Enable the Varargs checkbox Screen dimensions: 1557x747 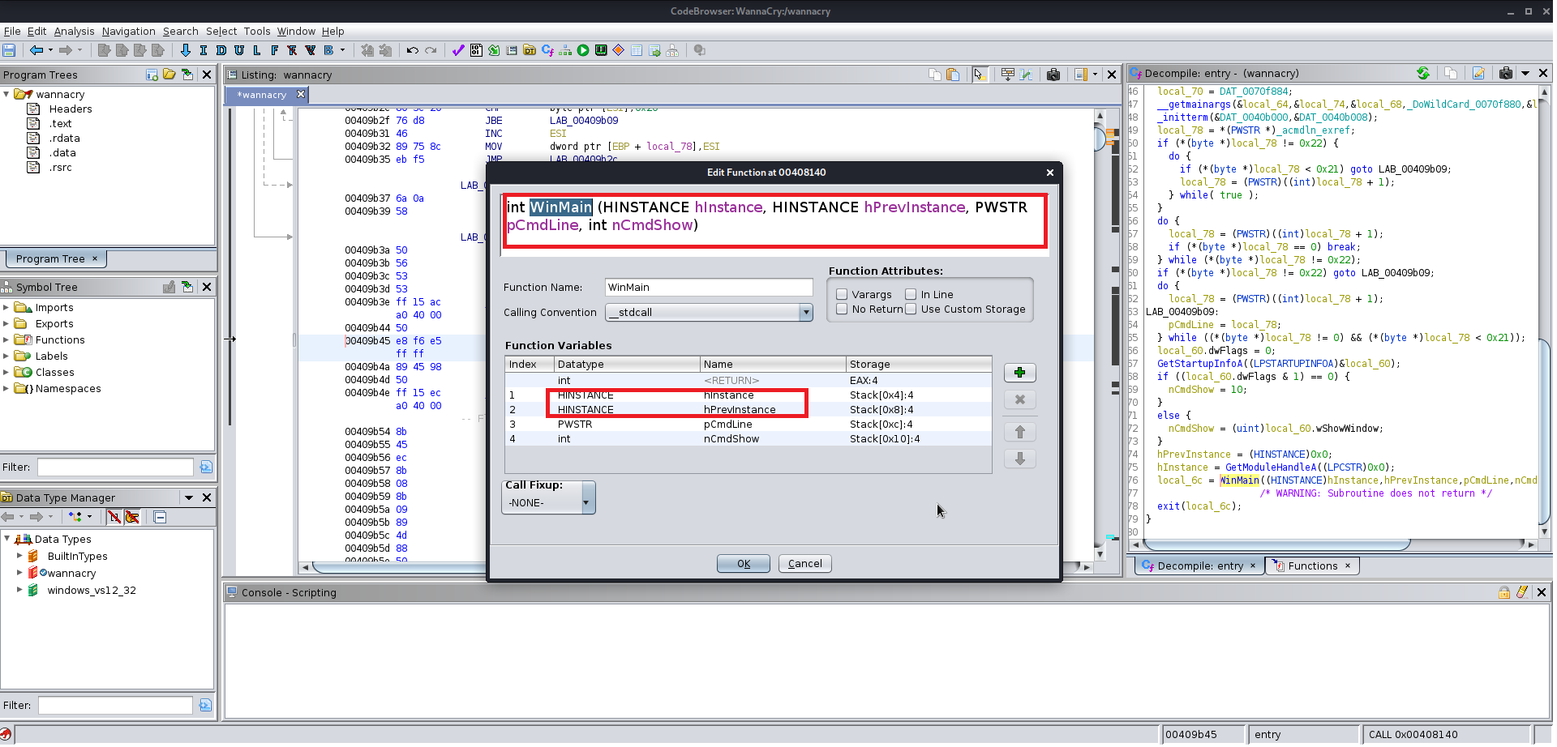pos(842,294)
